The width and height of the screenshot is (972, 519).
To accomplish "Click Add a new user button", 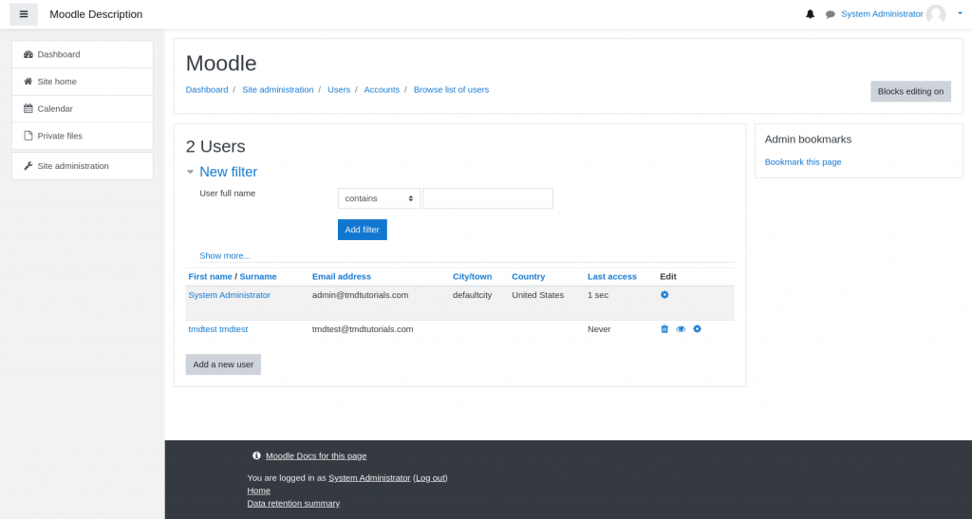I will coord(223,364).
